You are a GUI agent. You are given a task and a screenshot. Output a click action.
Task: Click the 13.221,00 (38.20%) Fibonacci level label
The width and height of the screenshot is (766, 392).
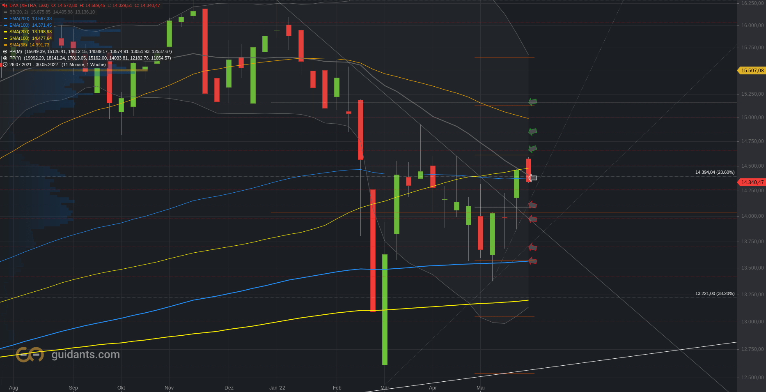[x=715, y=293]
